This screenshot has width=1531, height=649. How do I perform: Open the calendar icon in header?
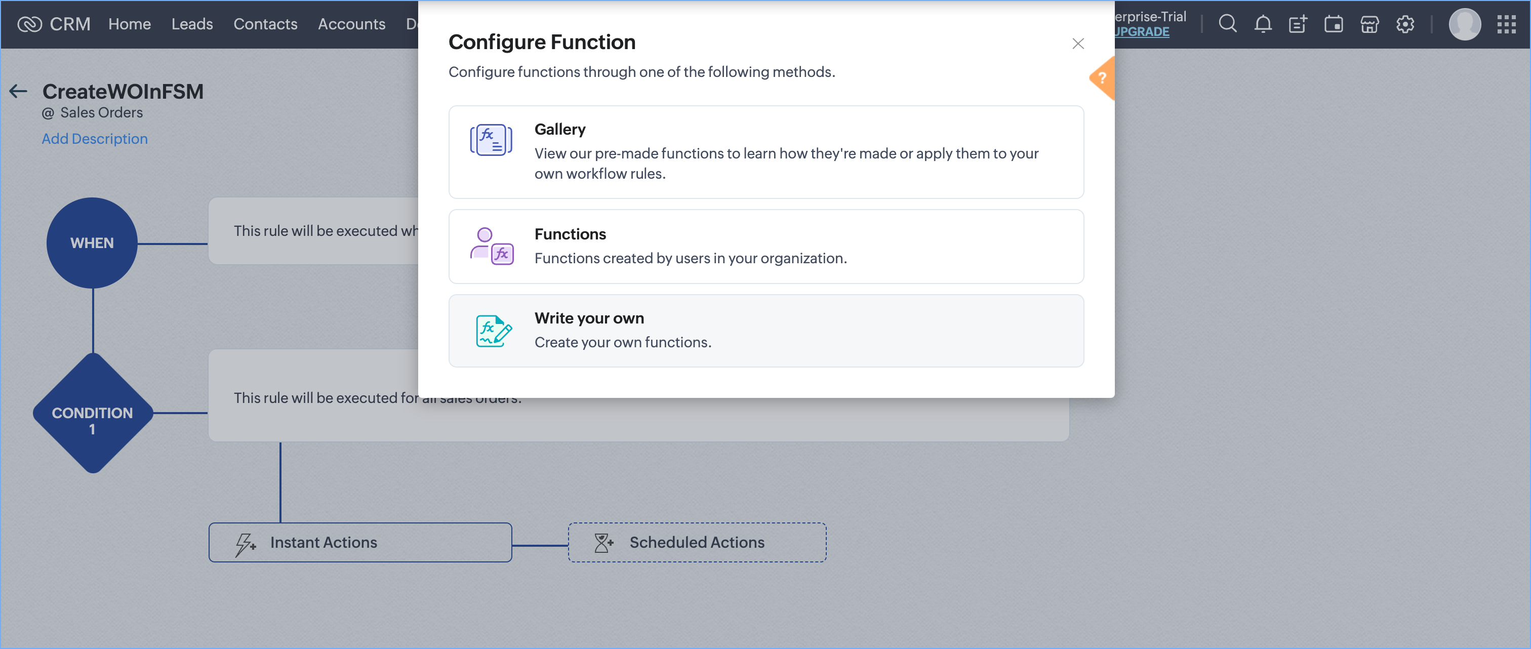pos(1334,24)
